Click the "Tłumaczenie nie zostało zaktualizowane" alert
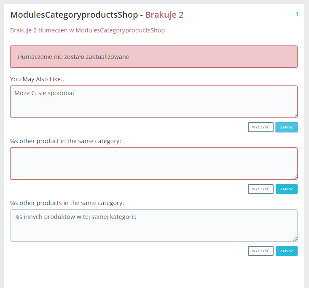 click(x=153, y=57)
